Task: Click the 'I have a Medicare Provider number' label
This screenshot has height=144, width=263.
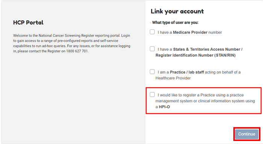Action: pyautogui.click(x=190, y=32)
